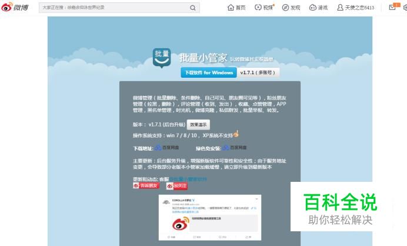The width and height of the screenshot is (407, 246).
Task: Open 绿色免安装 百度网盘 portable link
Action: 235,148
